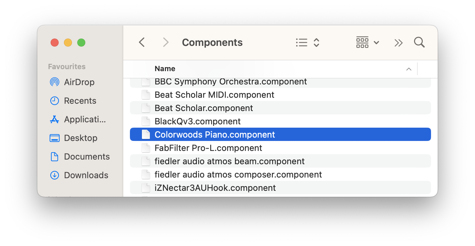Select iZNectar3AUHook.component file icon

(146, 188)
